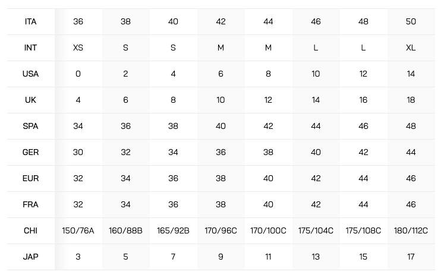Click the XL size in INT row
This screenshot has height=278, width=441.
coord(411,48)
